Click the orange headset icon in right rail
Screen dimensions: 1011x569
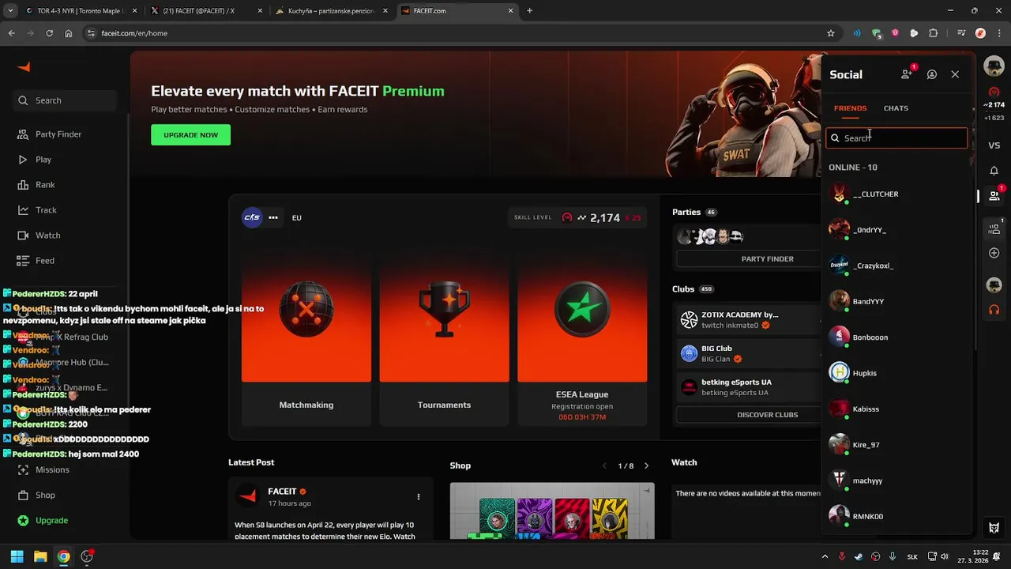pyautogui.click(x=994, y=309)
